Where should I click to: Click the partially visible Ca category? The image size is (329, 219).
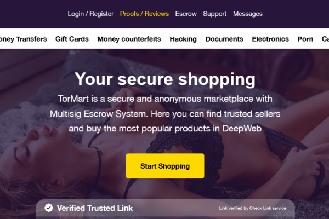point(325,39)
